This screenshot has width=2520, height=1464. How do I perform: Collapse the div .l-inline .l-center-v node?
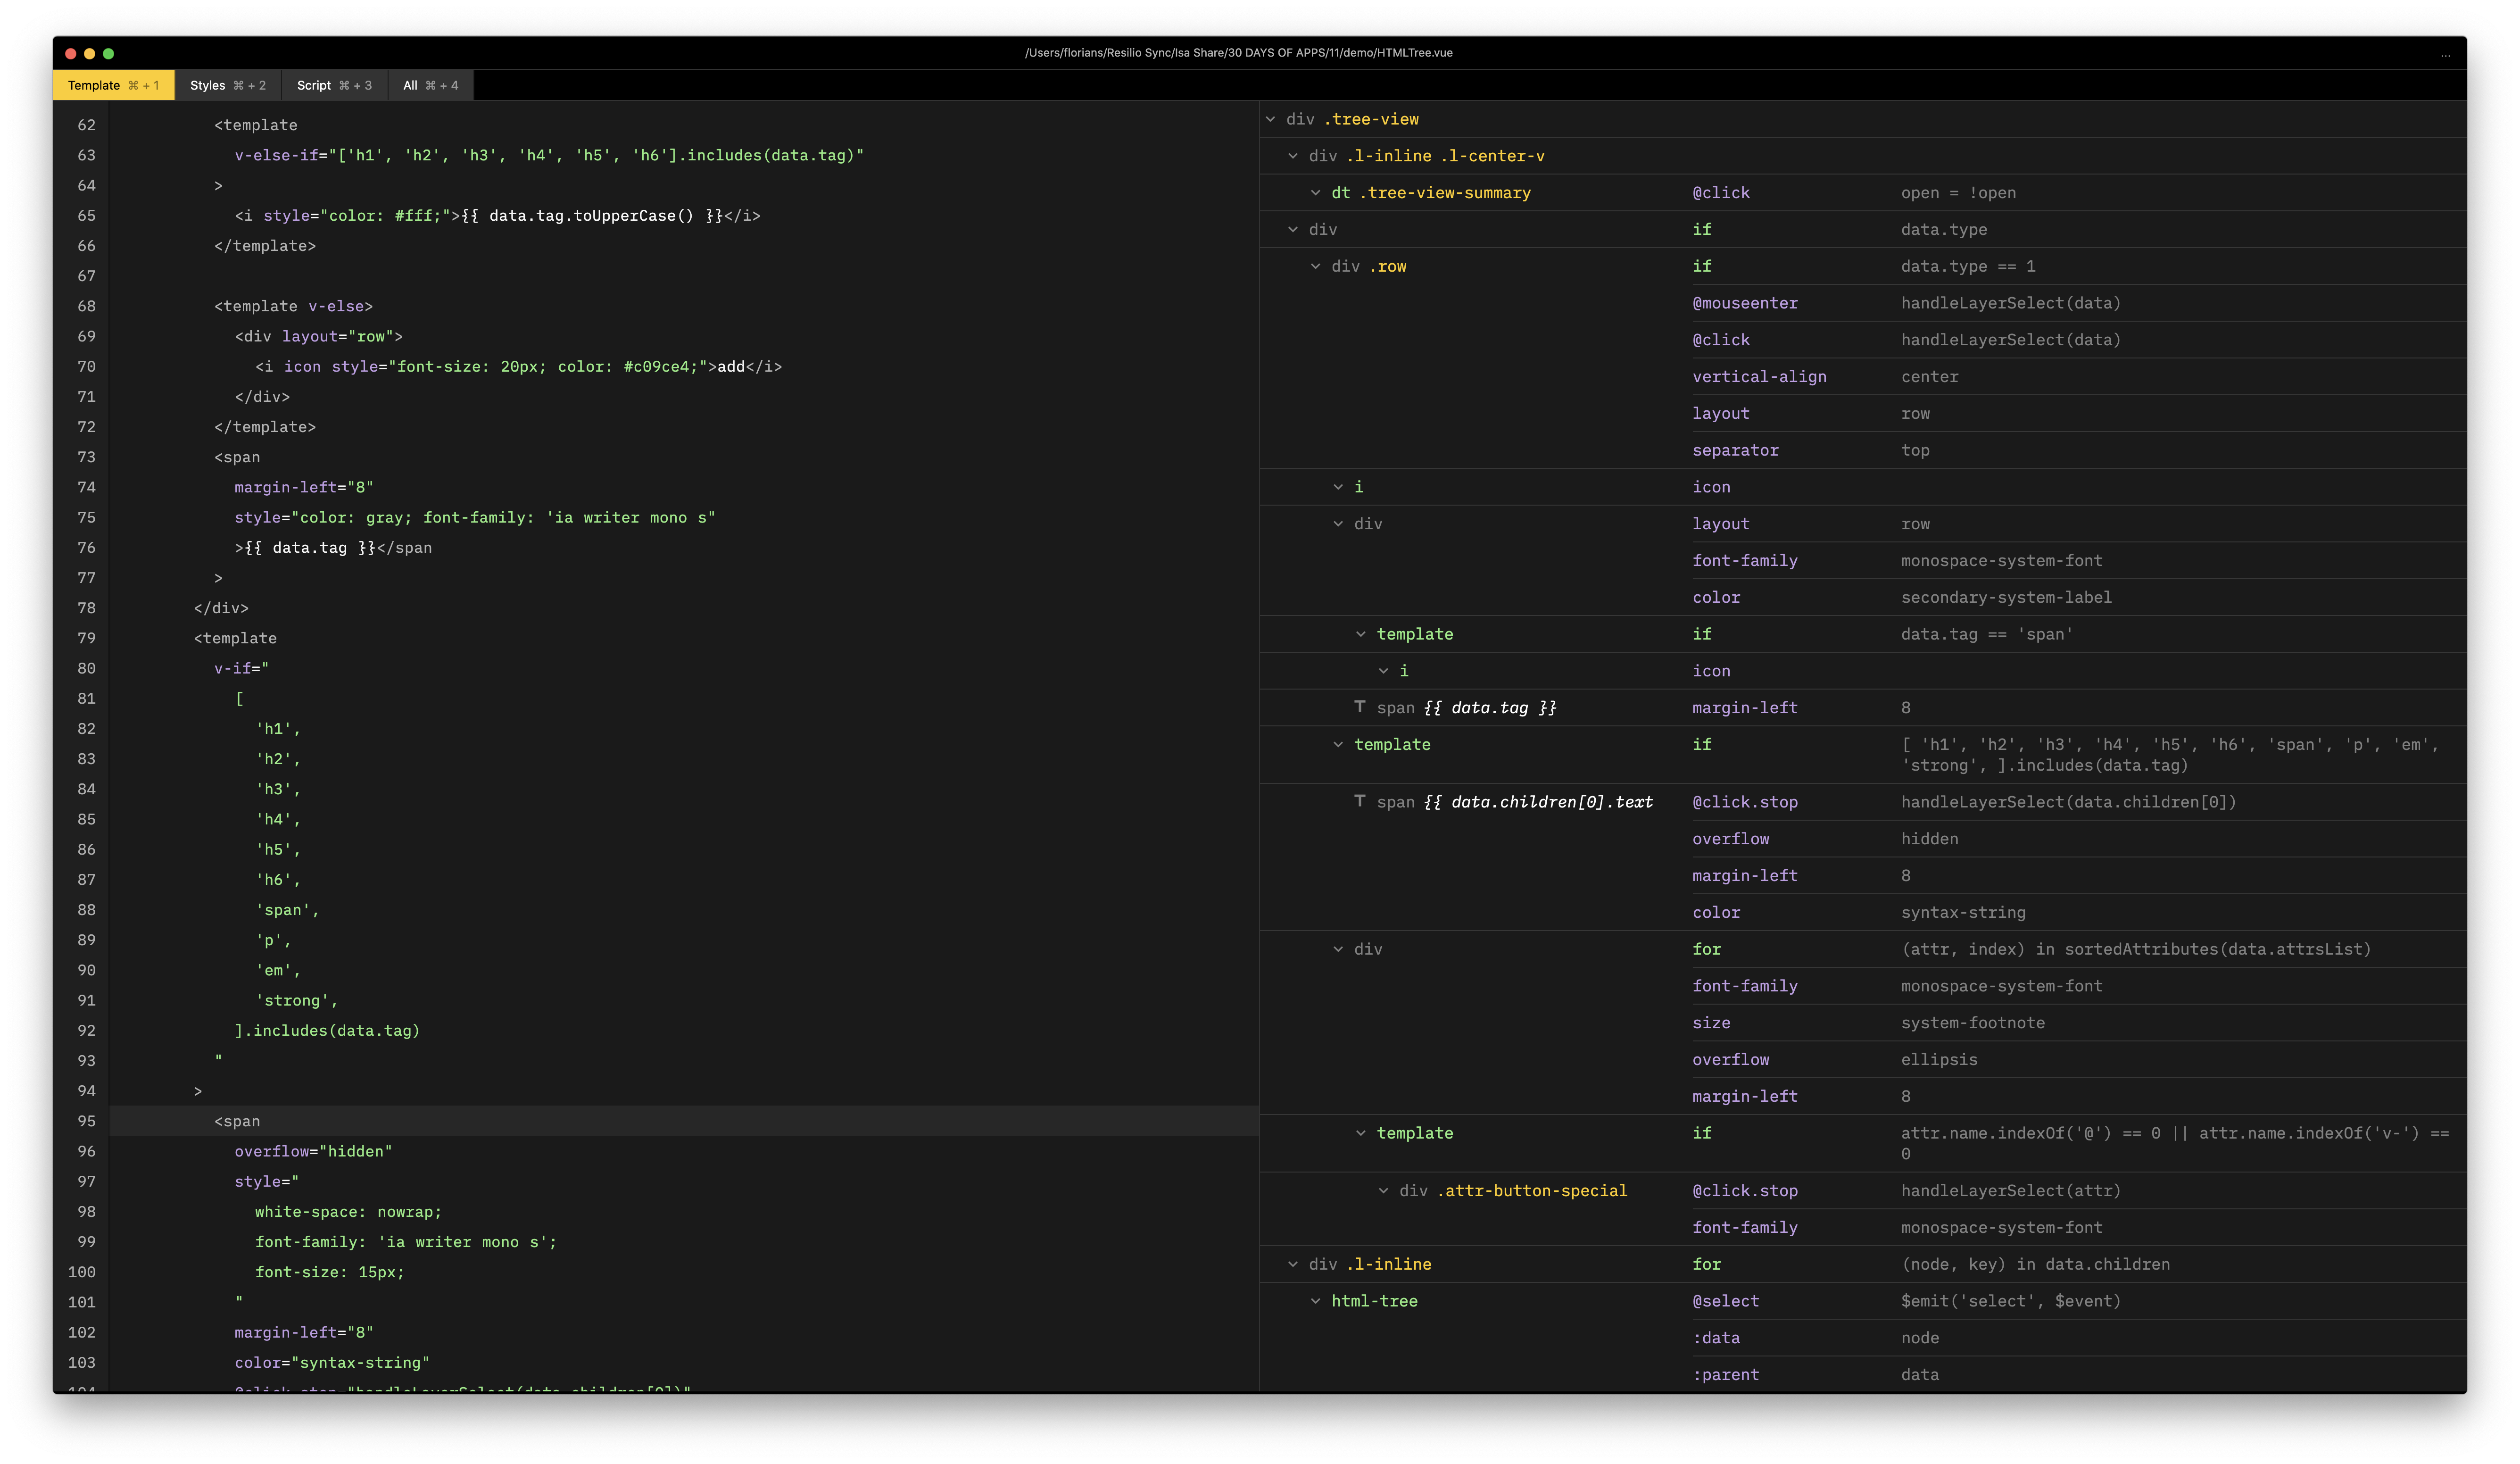click(x=1293, y=156)
